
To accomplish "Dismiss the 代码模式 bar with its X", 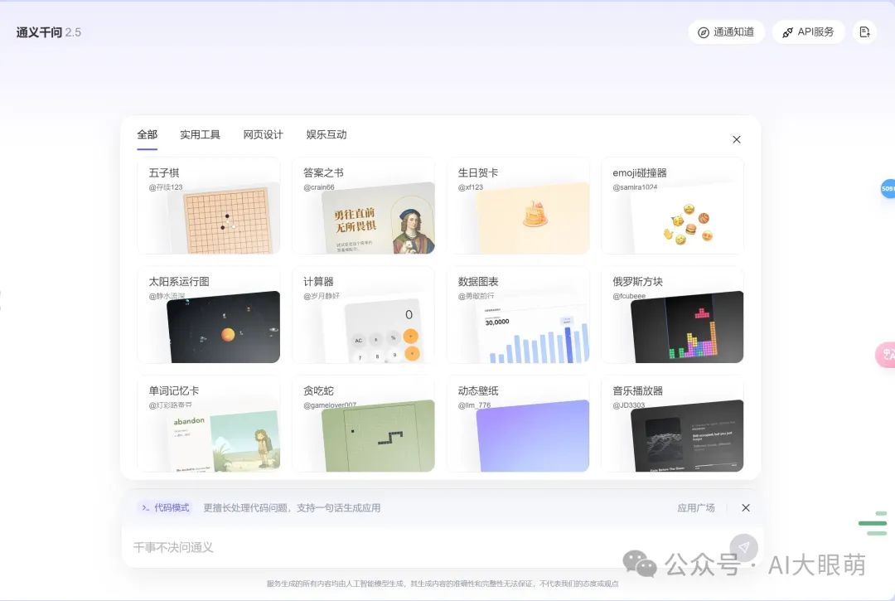I will pyautogui.click(x=746, y=507).
